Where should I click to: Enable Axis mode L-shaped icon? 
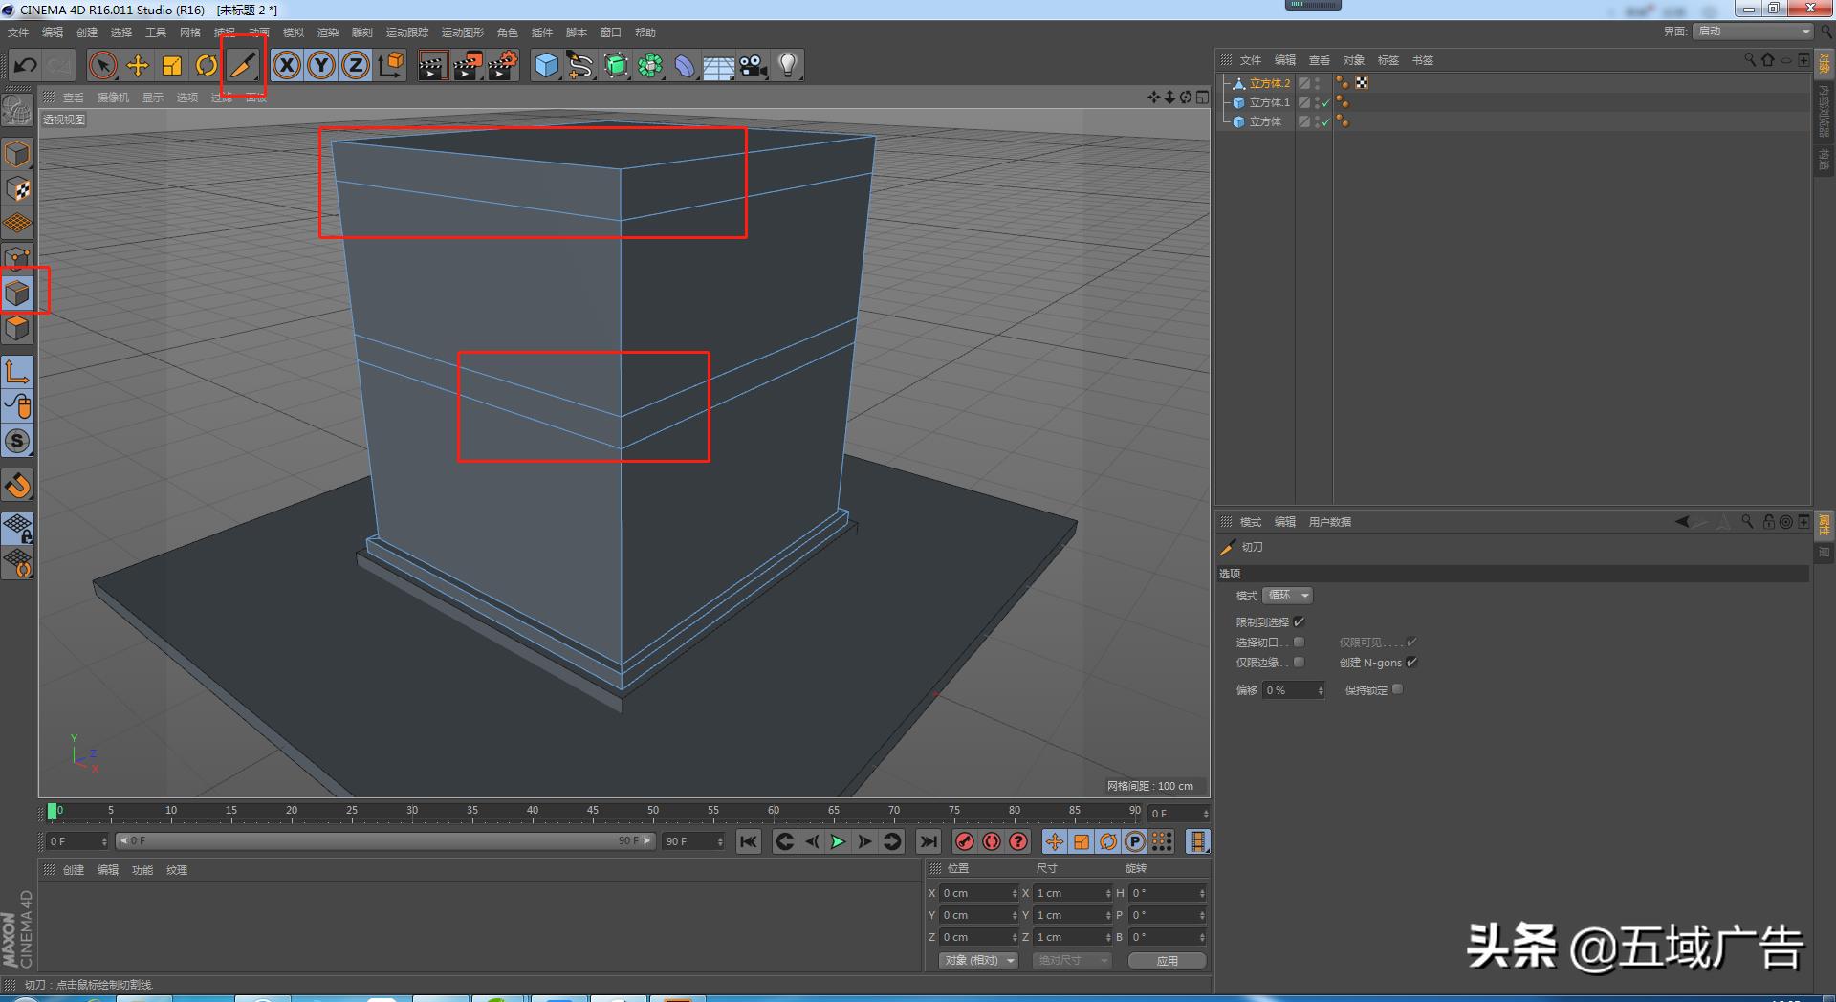pyautogui.click(x=17, y=372)
